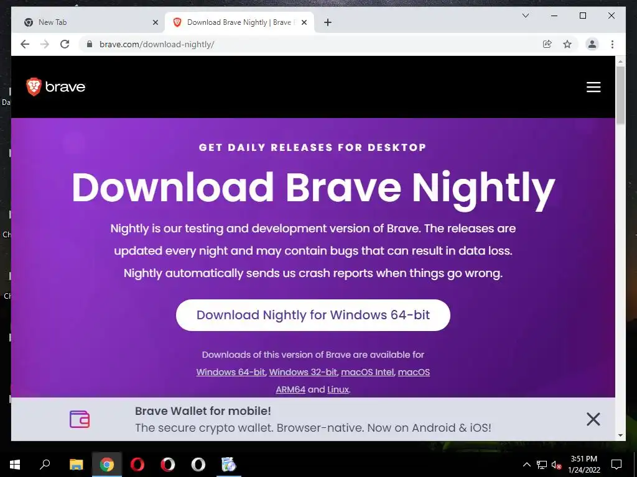Open the Windows 64-bit download link
This screenshot has width=637, height=477.
[230, 372]
